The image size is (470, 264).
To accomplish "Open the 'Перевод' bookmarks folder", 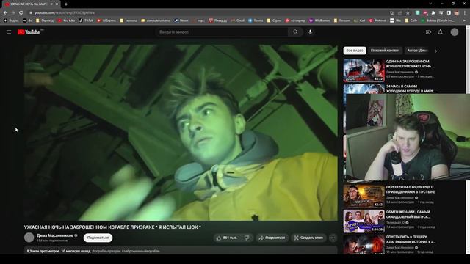I will coord(45,21).
